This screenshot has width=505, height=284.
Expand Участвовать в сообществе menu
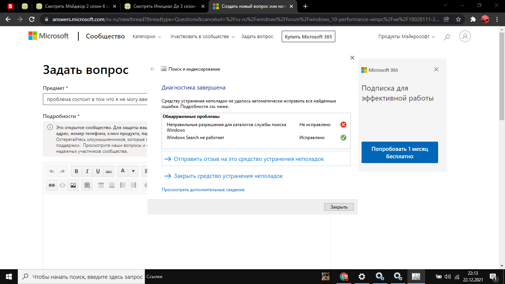pyautogui.click(x=202, y=37)
